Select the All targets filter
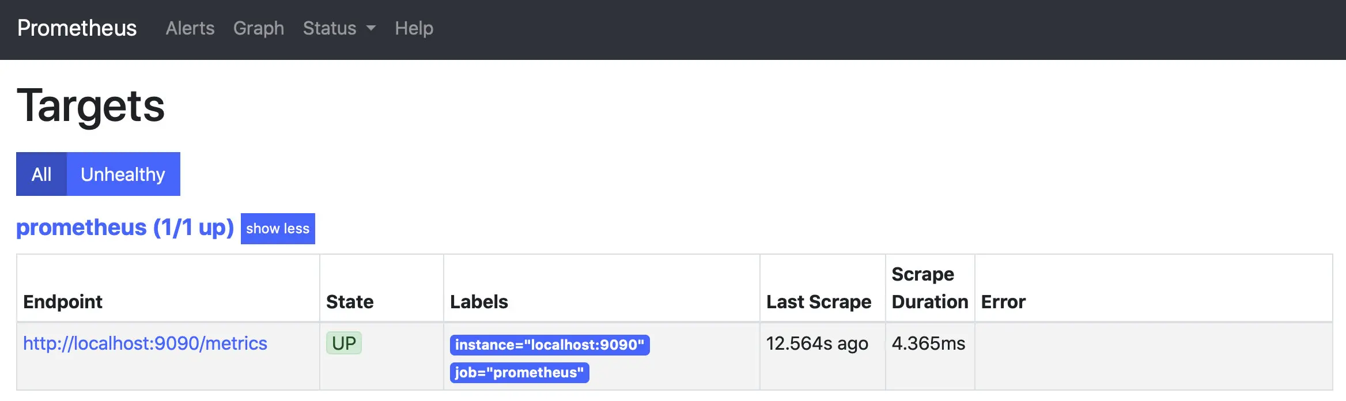1346x401 pixels. (41, 174)
